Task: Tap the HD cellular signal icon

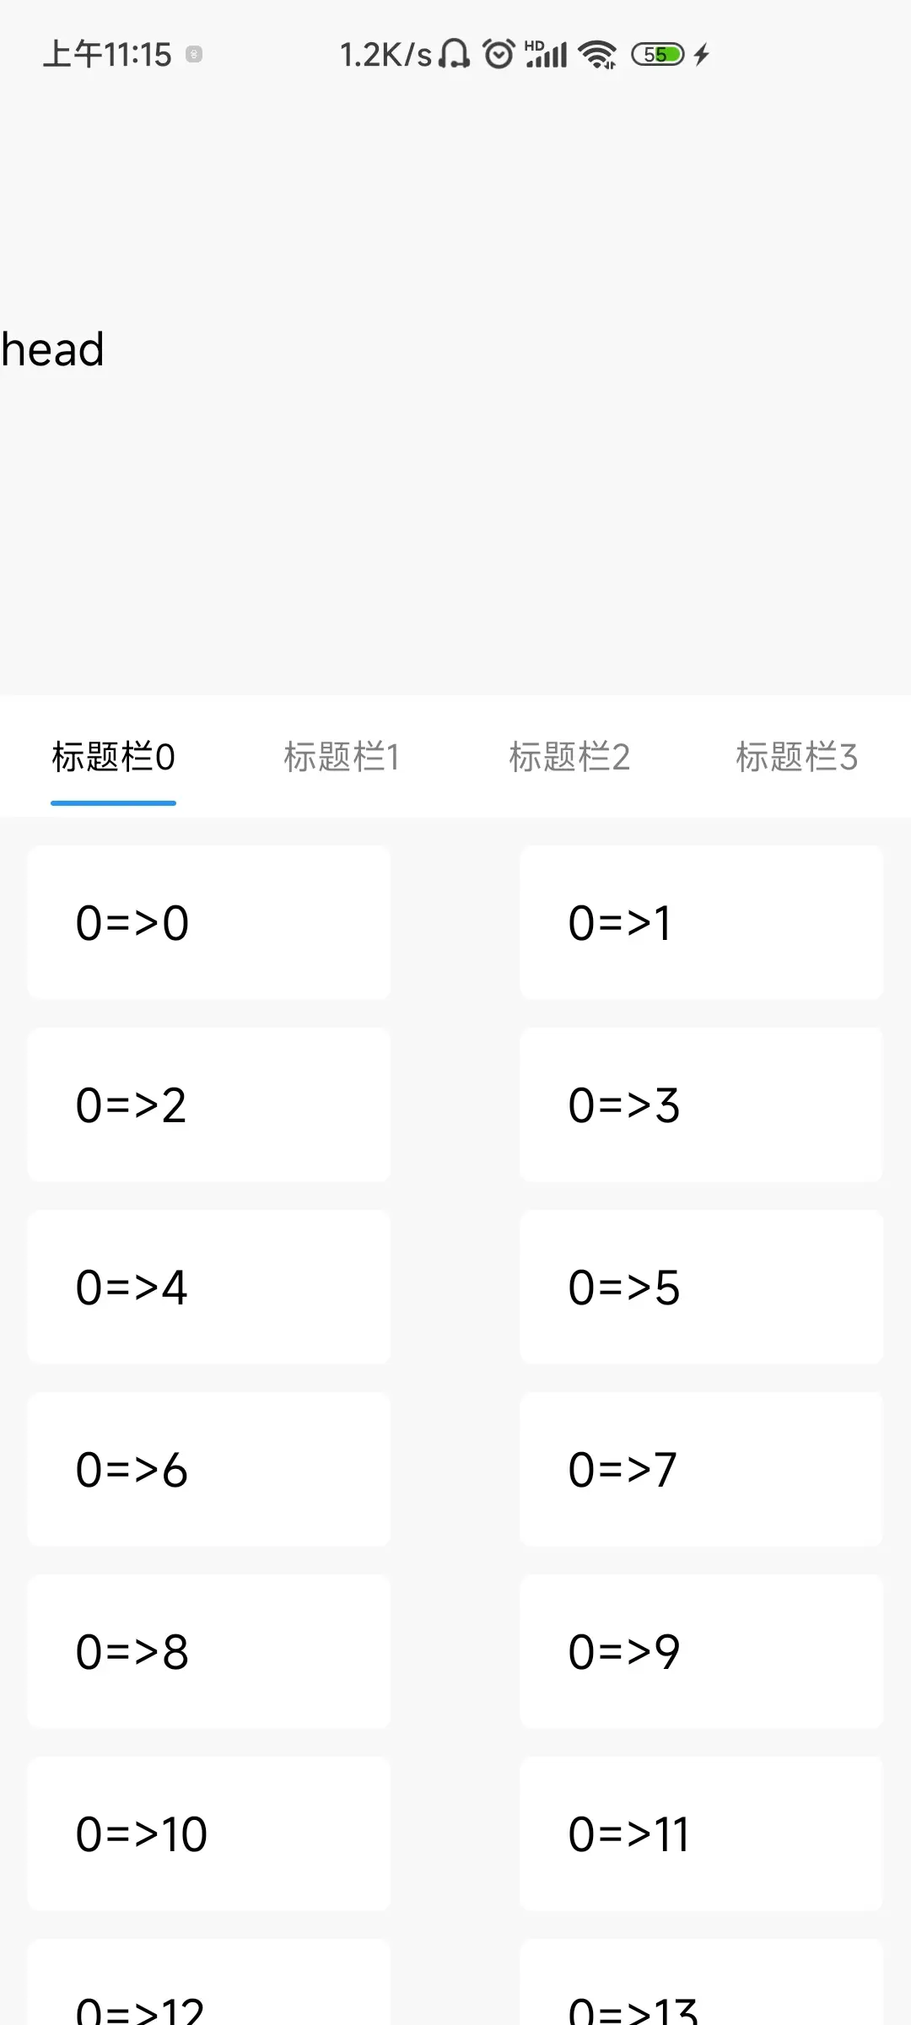Action: (x=546, y=55)
